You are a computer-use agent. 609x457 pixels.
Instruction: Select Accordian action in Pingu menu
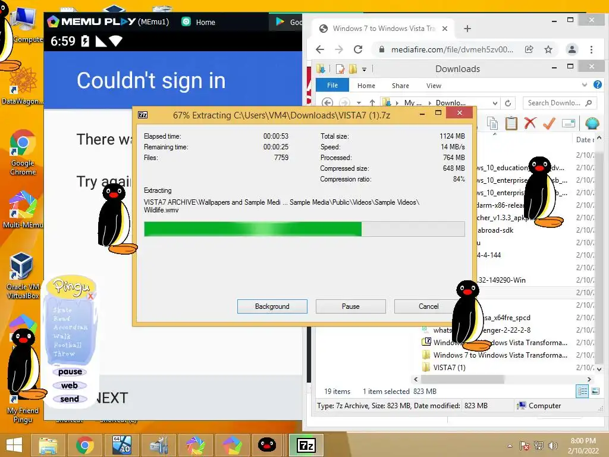point(70,327)
